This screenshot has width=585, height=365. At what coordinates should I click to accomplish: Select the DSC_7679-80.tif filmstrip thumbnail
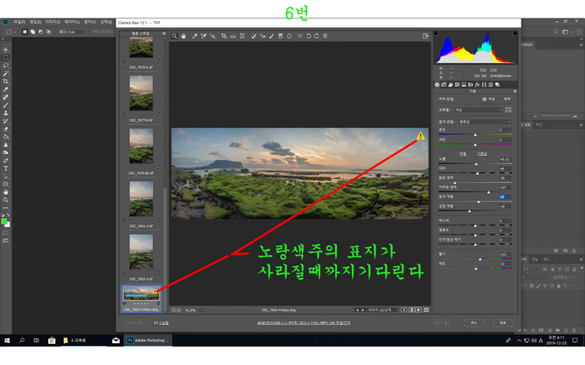click(141, 146)
